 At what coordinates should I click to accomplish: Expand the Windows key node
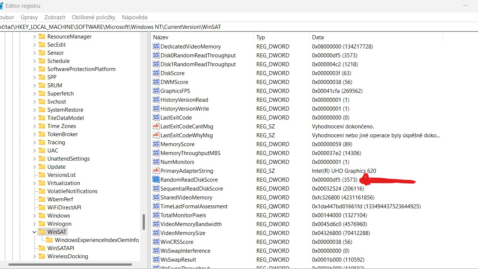click(34, 215)
